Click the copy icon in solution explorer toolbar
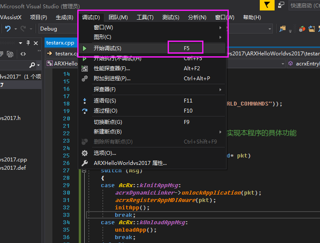 (10, 54)
